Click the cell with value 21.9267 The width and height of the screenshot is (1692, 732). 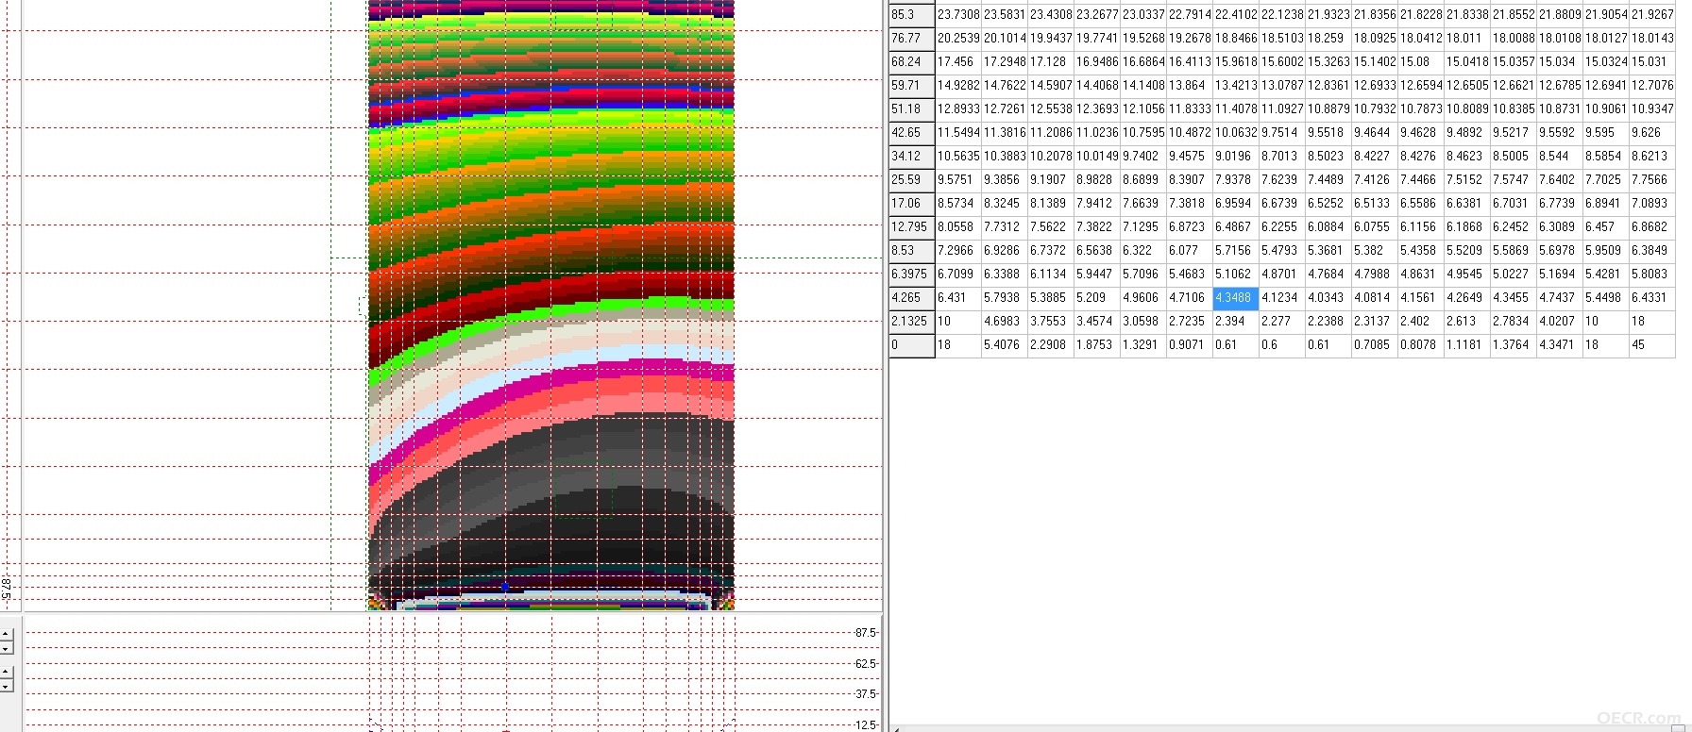(1652, 15)
